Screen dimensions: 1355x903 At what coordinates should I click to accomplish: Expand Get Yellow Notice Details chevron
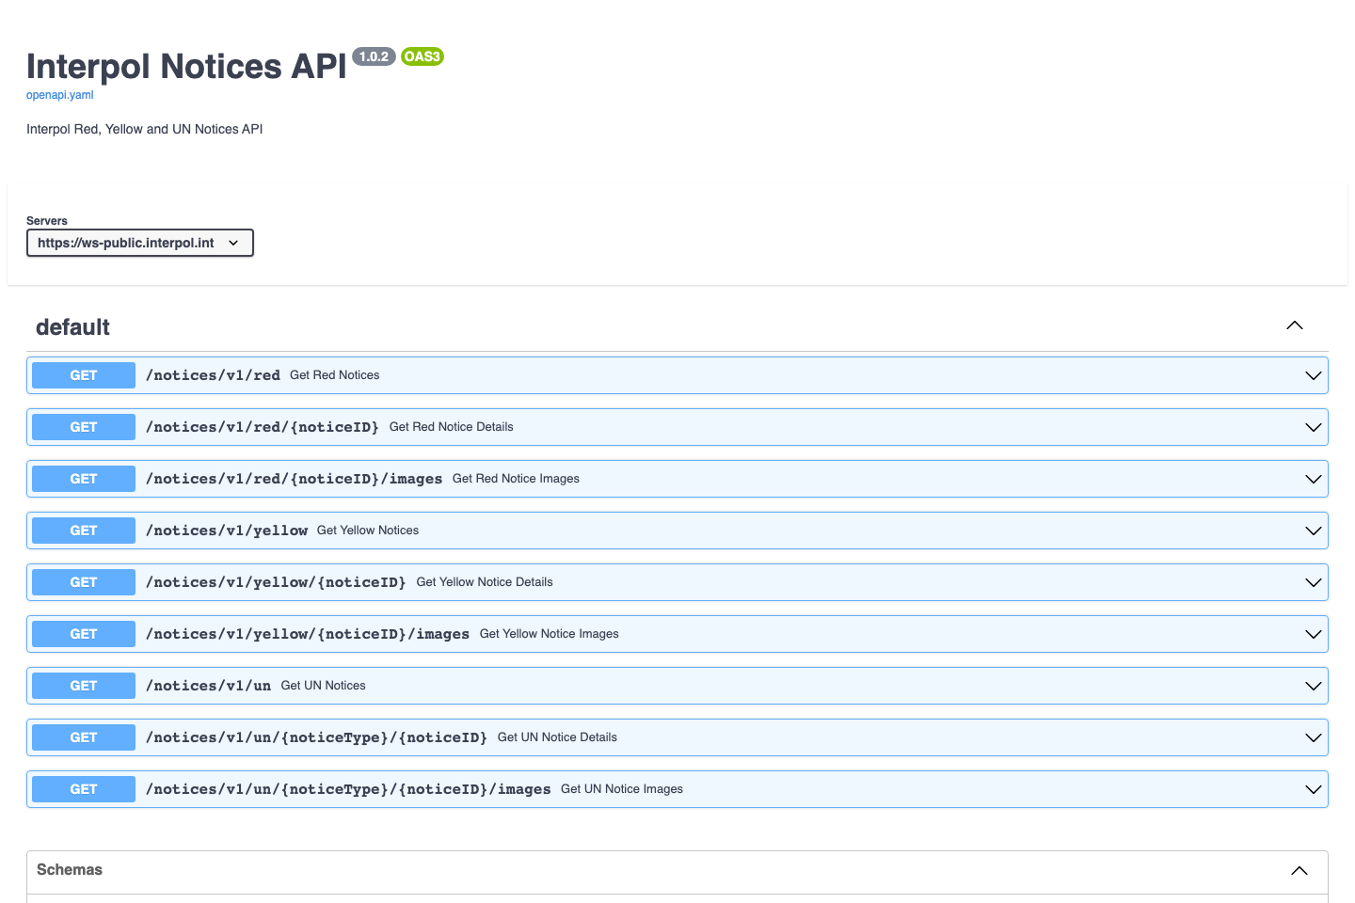1313,582
